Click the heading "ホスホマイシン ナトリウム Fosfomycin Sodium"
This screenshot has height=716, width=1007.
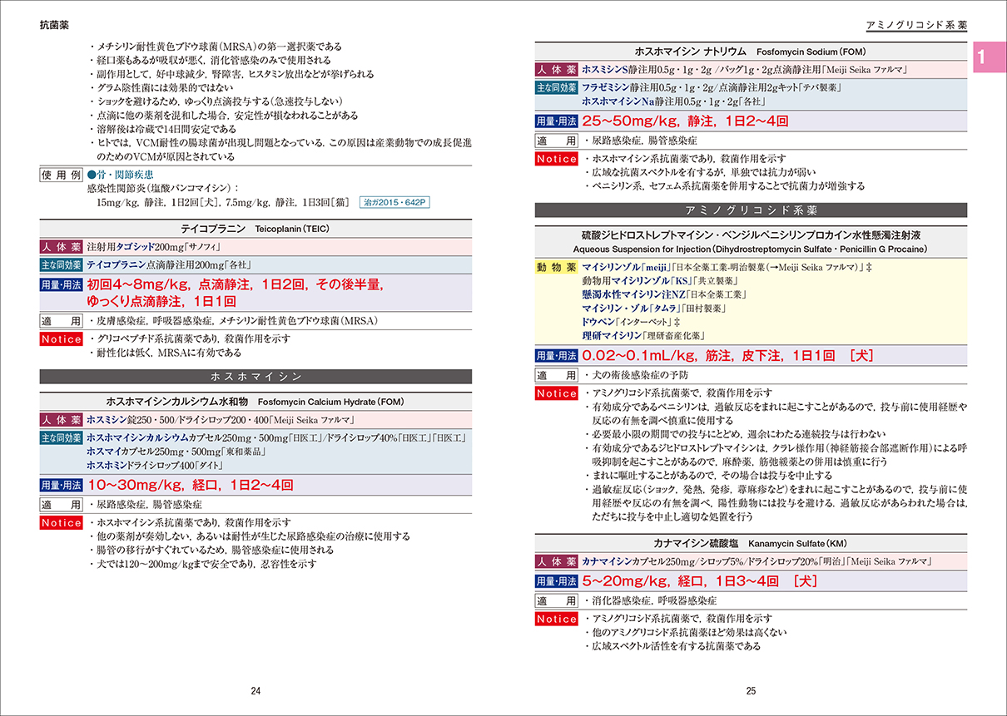[751, 52]
